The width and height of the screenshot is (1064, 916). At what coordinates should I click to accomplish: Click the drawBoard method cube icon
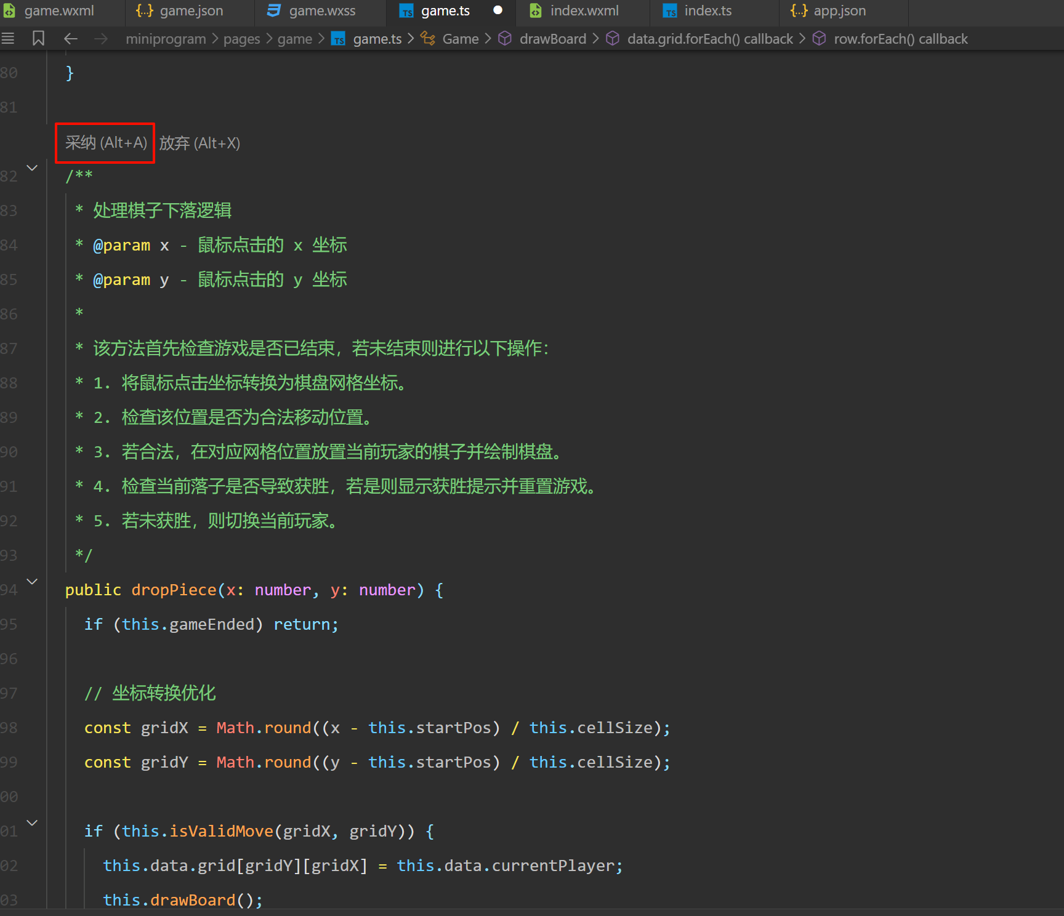(505, 39)
